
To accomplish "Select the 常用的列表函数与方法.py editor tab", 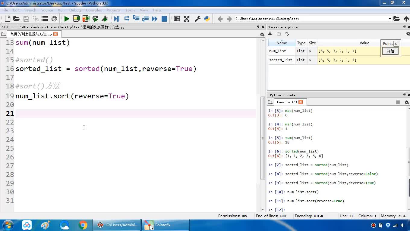I will pos(31,34).
